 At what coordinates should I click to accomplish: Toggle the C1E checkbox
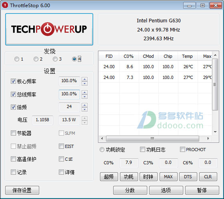coord(61,159)
